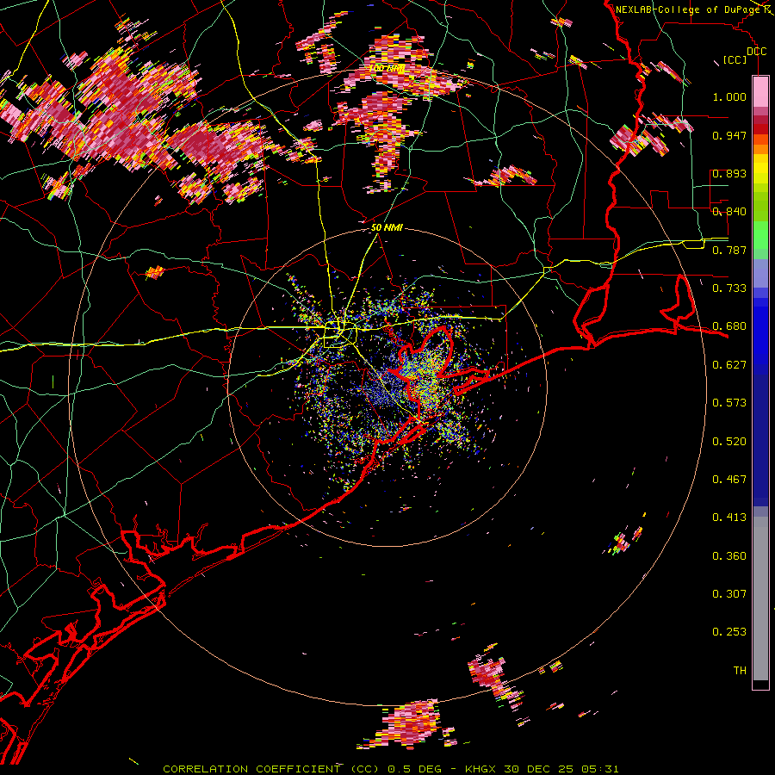Select the 0.947 scale value

(x=729, y=135)
